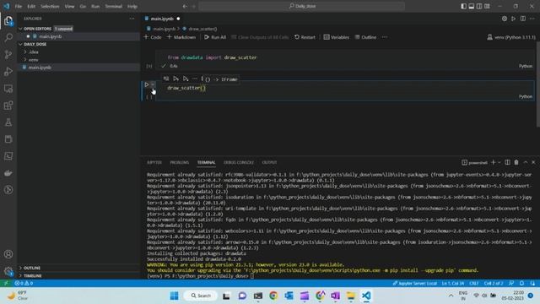The height and width of the screenshot is (304, 540).
Task: Expand the Timeline section
Action: tap(78, 276)
